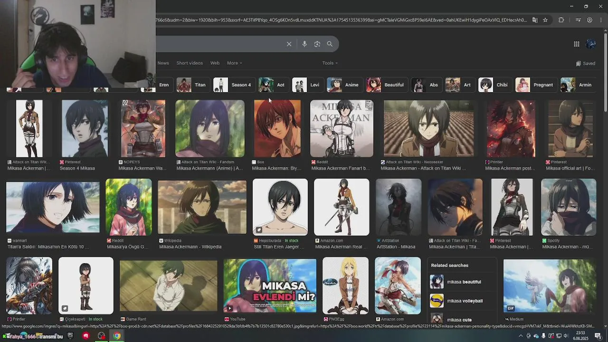Viewport: 608px width, 342px height.
Task: Open the Mikasa Ackermann Wikipedia image
Action: tap(202, 207)
